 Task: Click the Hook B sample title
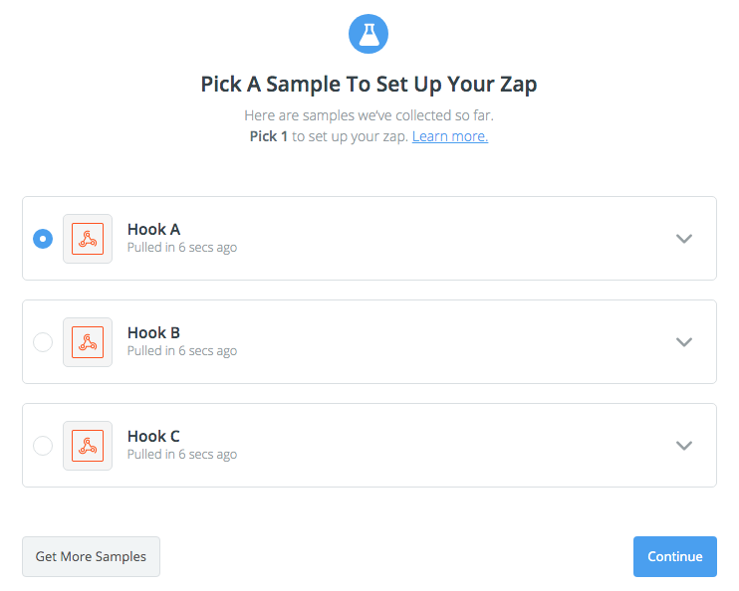pos(153,333)
